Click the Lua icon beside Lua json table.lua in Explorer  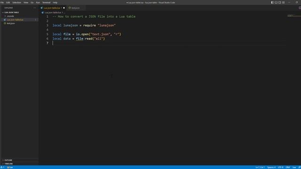(x=5, y=20)
